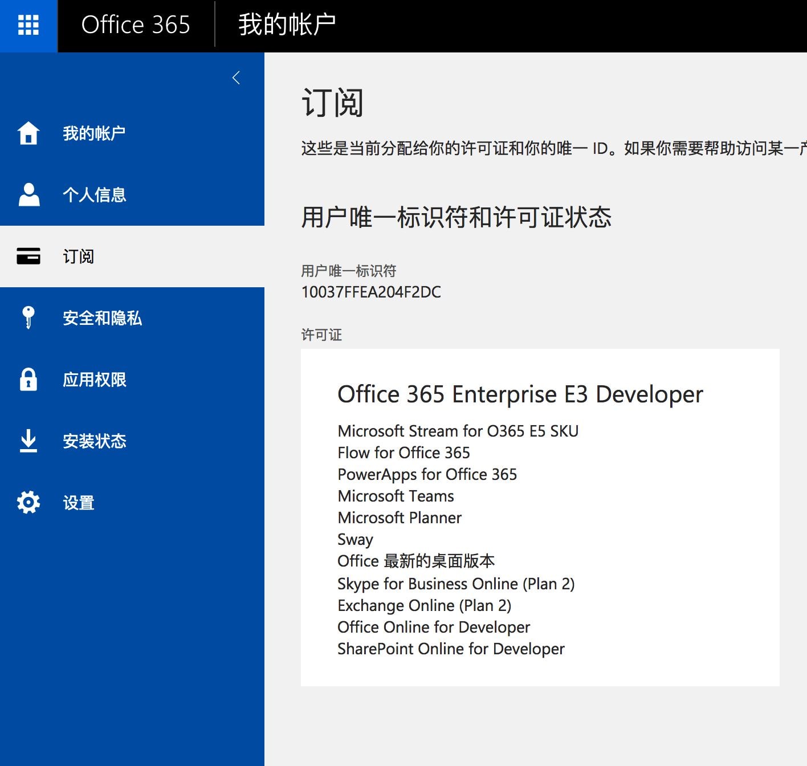Click SharePoint Online for Developer entry
Screen dimensions: 807x766
[x=451, y=649]
